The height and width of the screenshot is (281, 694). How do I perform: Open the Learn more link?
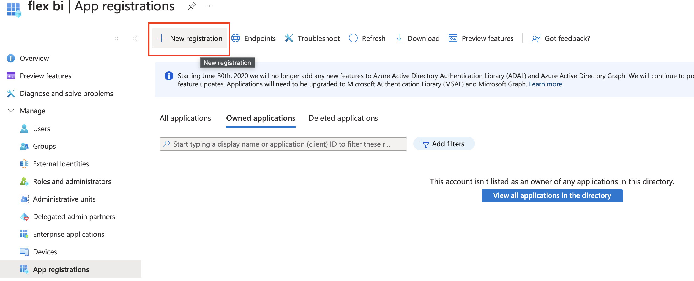pos(545,84)
